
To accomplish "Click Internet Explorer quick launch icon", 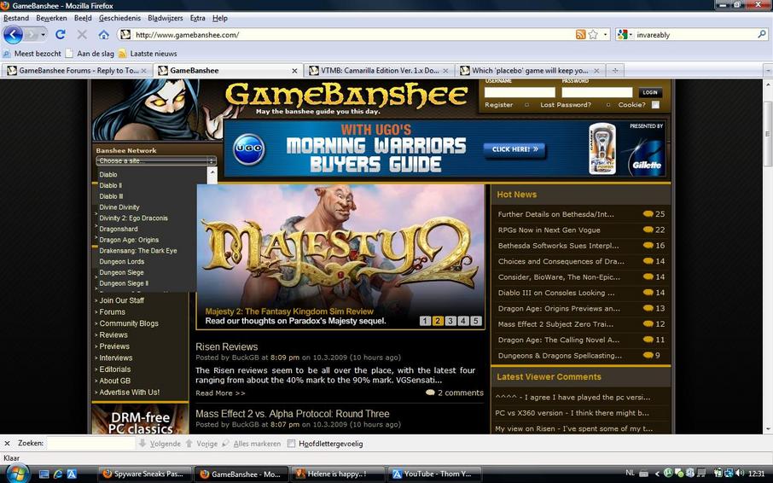I will (58, 474).
